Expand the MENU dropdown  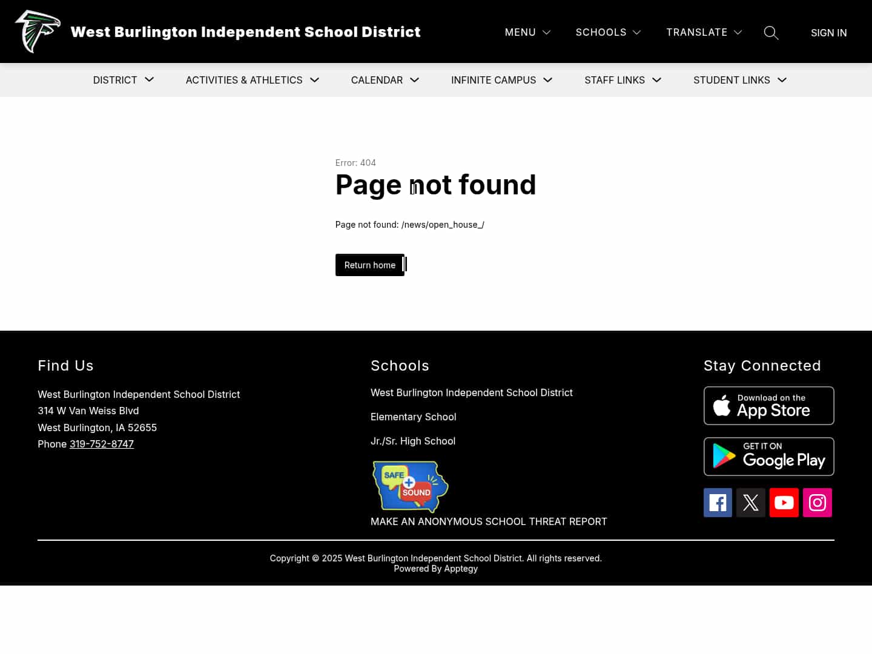pyautogui.click(x=527, y=32)
